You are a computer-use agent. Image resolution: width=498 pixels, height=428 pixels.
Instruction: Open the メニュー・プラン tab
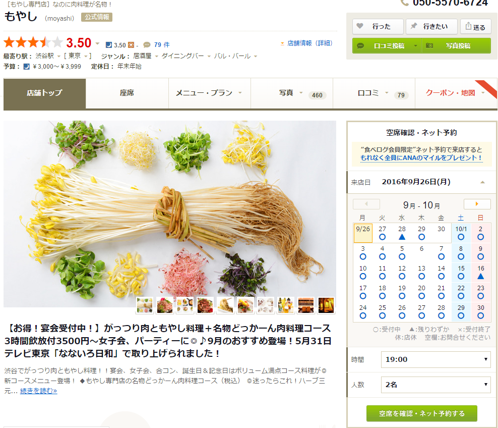pyautogui.click(x=209, y=93)
